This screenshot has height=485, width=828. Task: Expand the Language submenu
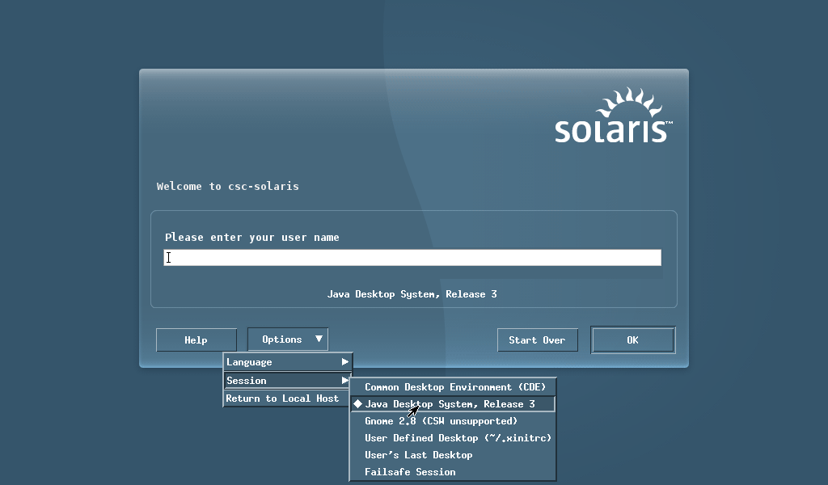[x=287, y=362]
